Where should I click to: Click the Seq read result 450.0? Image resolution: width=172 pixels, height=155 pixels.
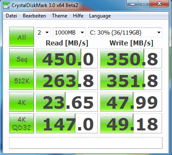click(x=67, y=58)
